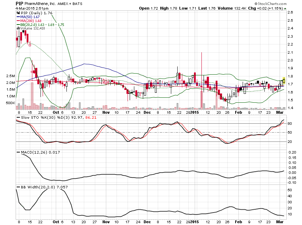
Task: Click the Chg +0.02 (+1.15%) value
Action: (x=265, y=8)
